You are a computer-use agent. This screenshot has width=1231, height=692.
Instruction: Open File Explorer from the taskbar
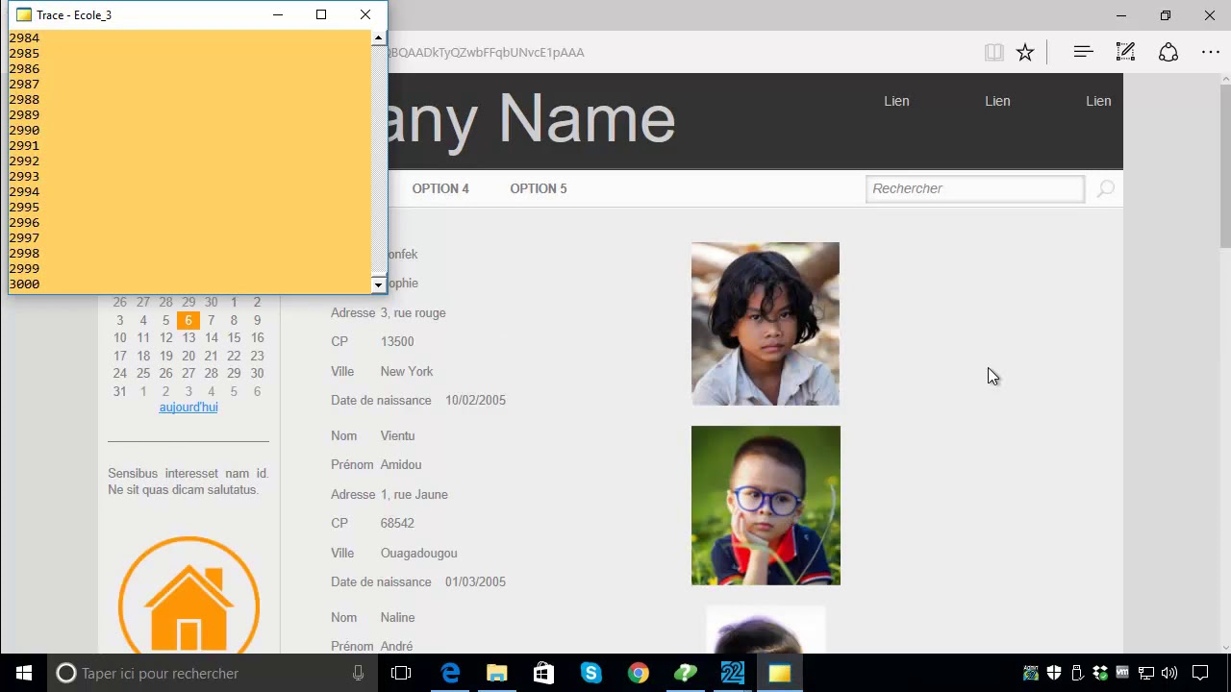coord(496,673)
